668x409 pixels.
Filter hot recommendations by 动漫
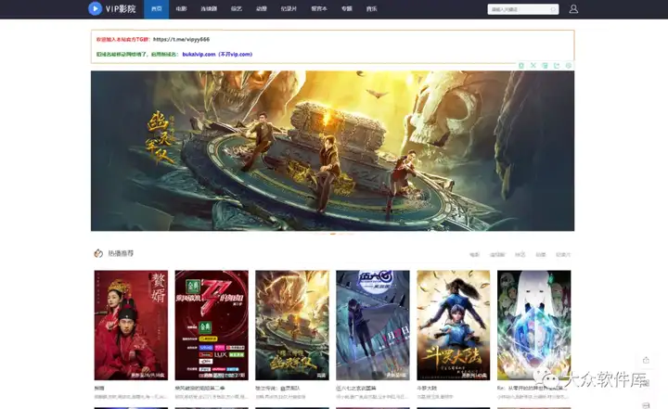click(x=541, y=254)
